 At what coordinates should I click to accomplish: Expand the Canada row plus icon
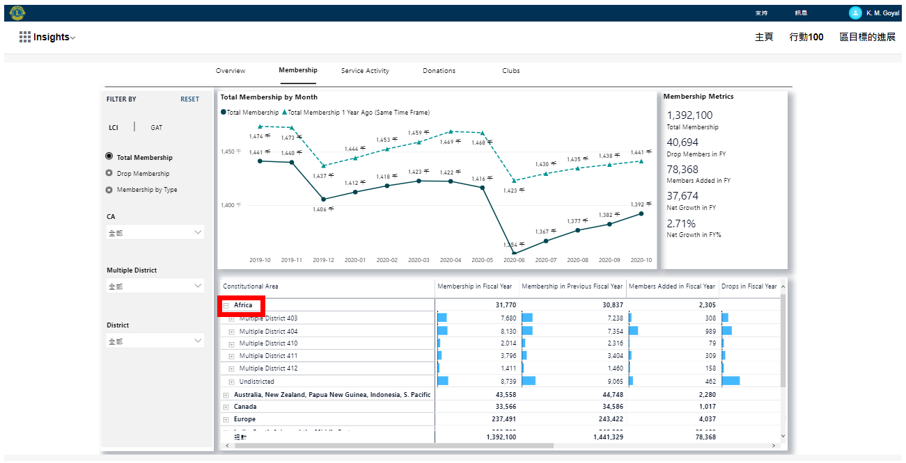[226, 407]
